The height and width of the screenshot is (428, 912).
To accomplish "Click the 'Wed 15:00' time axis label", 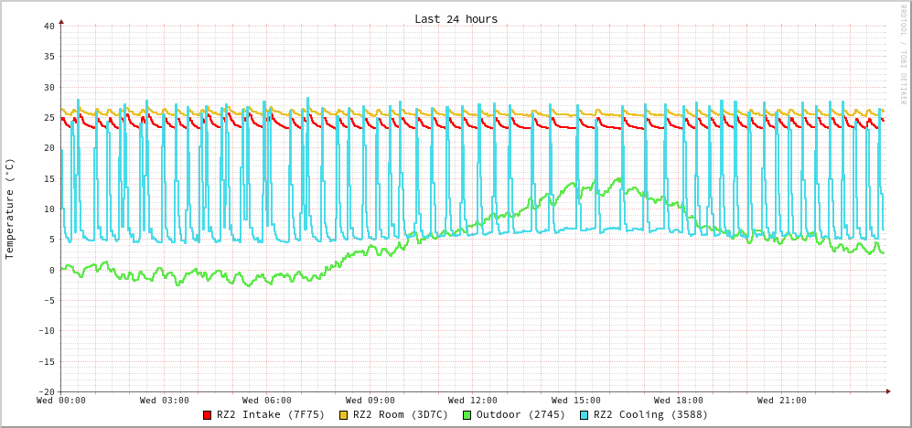I will tap(575, 400).
